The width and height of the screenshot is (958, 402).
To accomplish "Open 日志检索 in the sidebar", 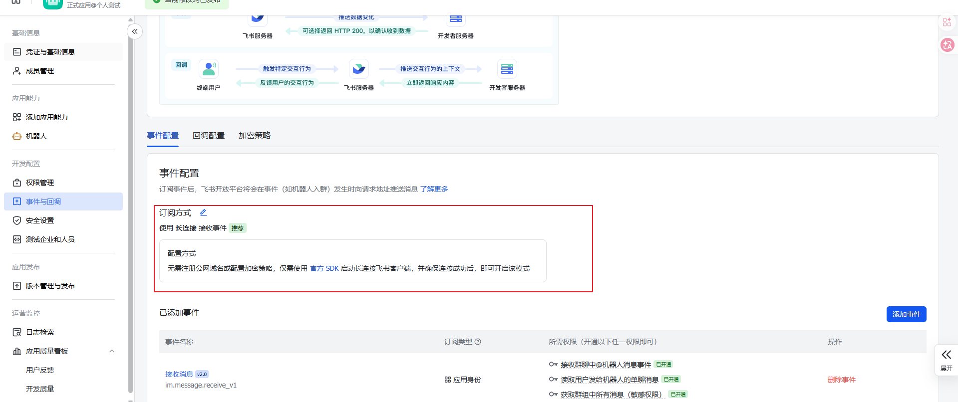I will point(39,332).
